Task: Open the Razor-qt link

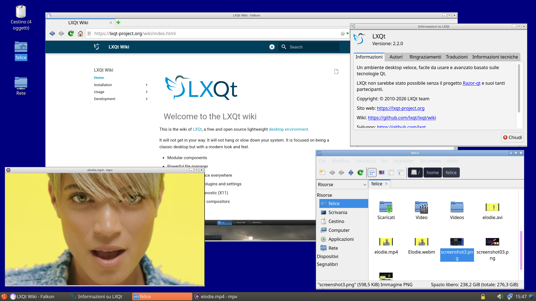Action: tap(472, 83)
